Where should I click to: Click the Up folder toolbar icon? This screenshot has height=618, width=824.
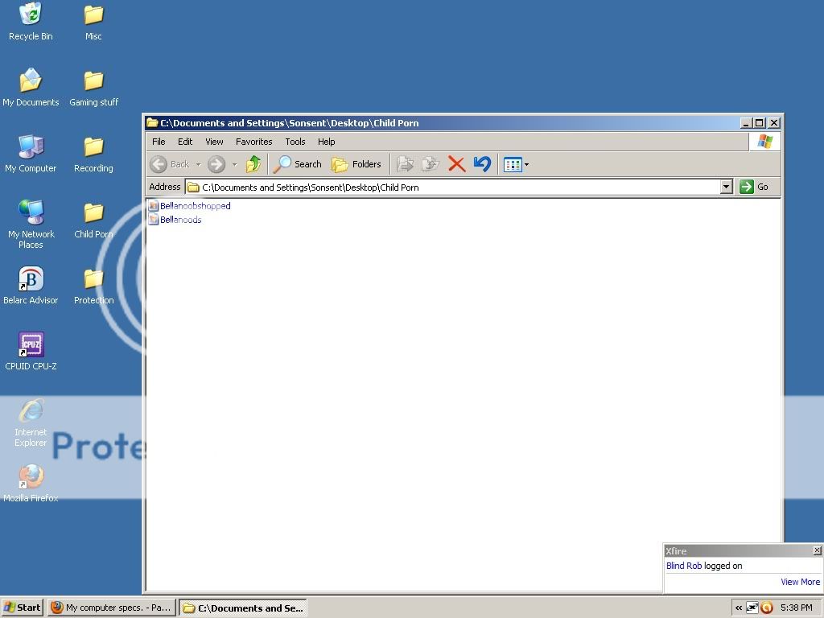click(253, 164)
